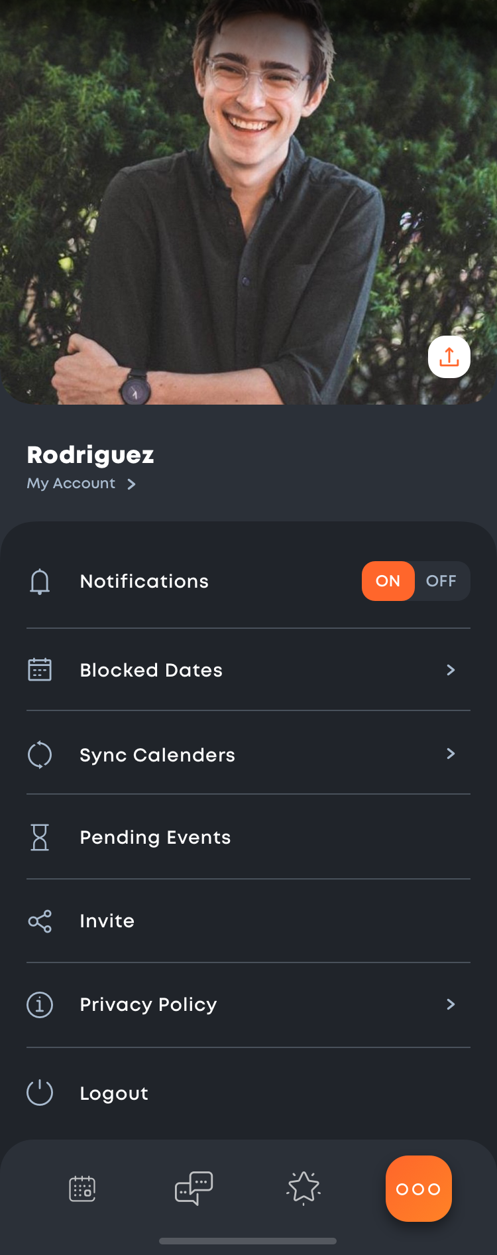Switch notifications to OFF
This screenshot has height=1255, width=497.
tap(441, 581)
